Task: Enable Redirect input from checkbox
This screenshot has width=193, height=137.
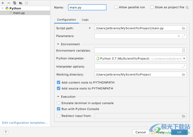Action: [x=59, y=116]
